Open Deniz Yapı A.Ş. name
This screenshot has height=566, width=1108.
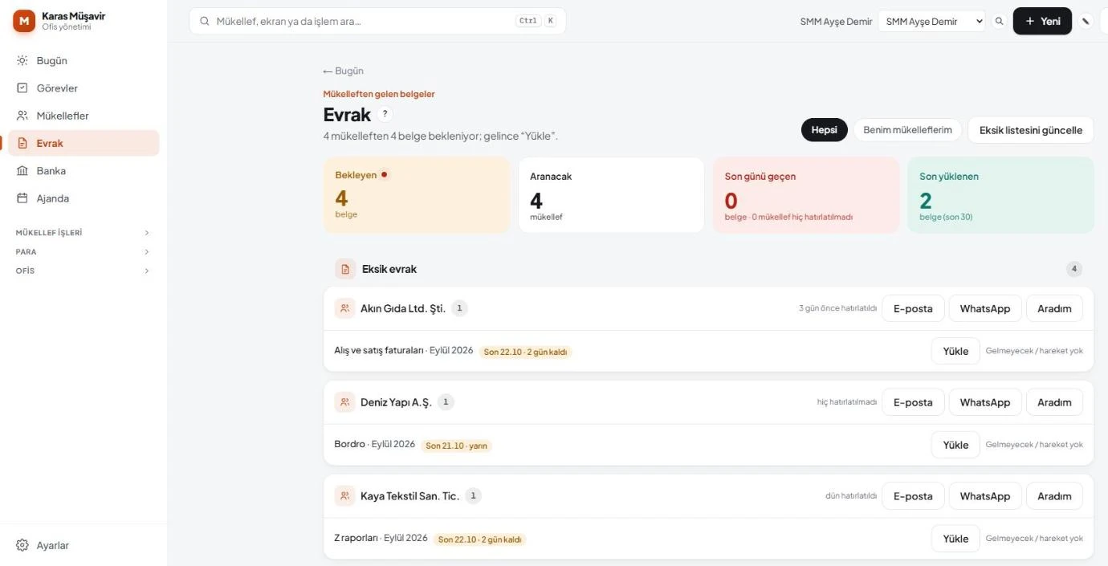click(x=396, y=402)
